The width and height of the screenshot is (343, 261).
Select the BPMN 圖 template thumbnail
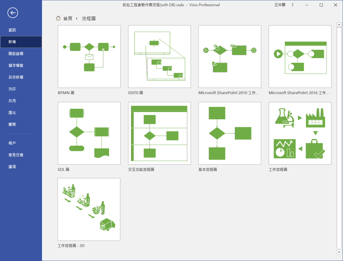click(89, 57)
